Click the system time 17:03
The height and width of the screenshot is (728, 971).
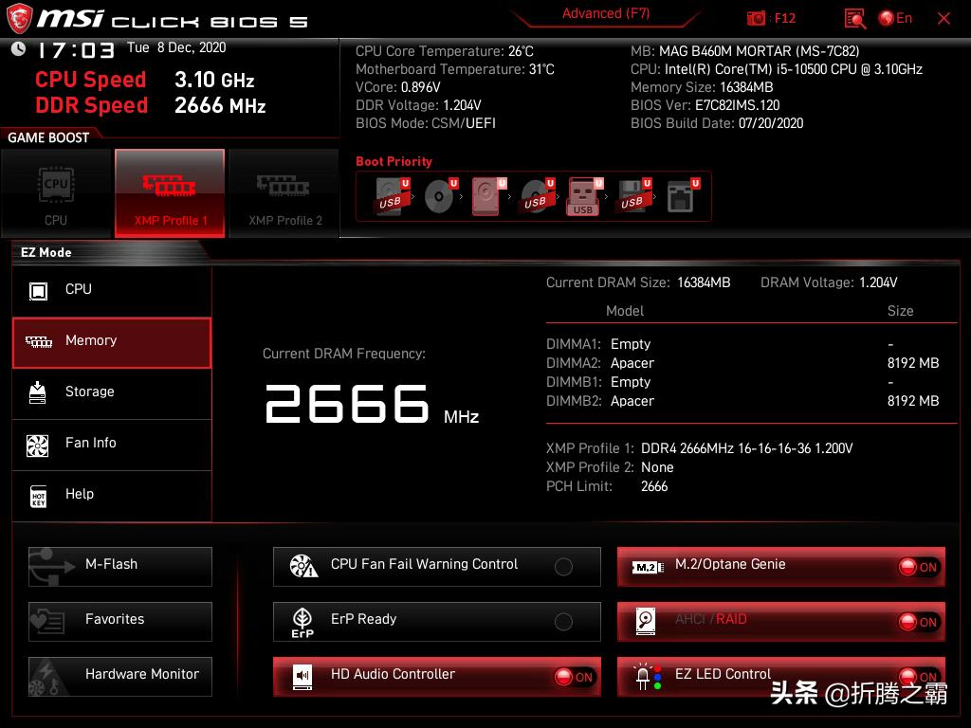coord(77,50)
